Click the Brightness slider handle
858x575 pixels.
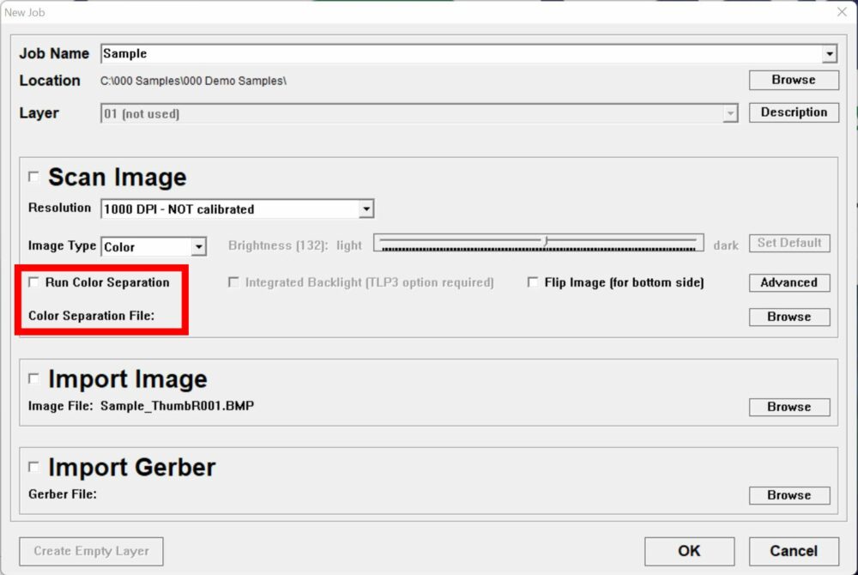coord(546,241)
